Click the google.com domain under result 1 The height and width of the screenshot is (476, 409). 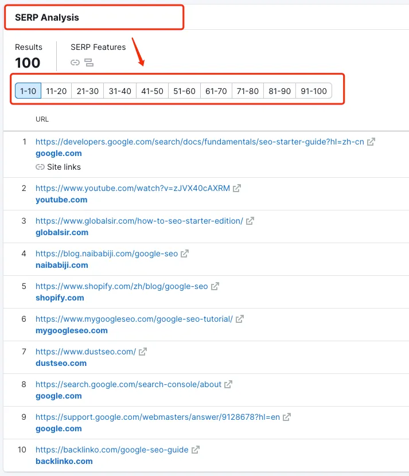point(59,153)
